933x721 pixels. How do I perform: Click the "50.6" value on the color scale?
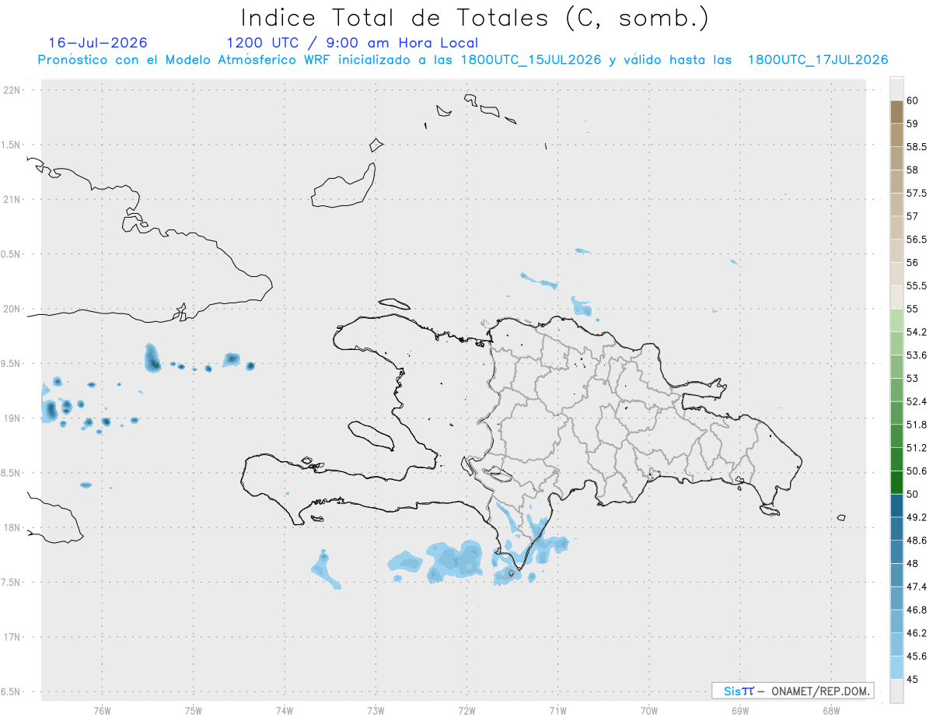(x=917, y=471)
